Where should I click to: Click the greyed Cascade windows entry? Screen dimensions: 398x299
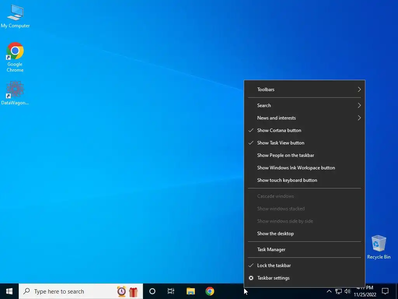(304, 196)
